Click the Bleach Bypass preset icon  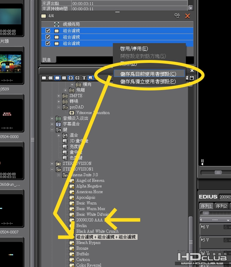pos(72,243)
